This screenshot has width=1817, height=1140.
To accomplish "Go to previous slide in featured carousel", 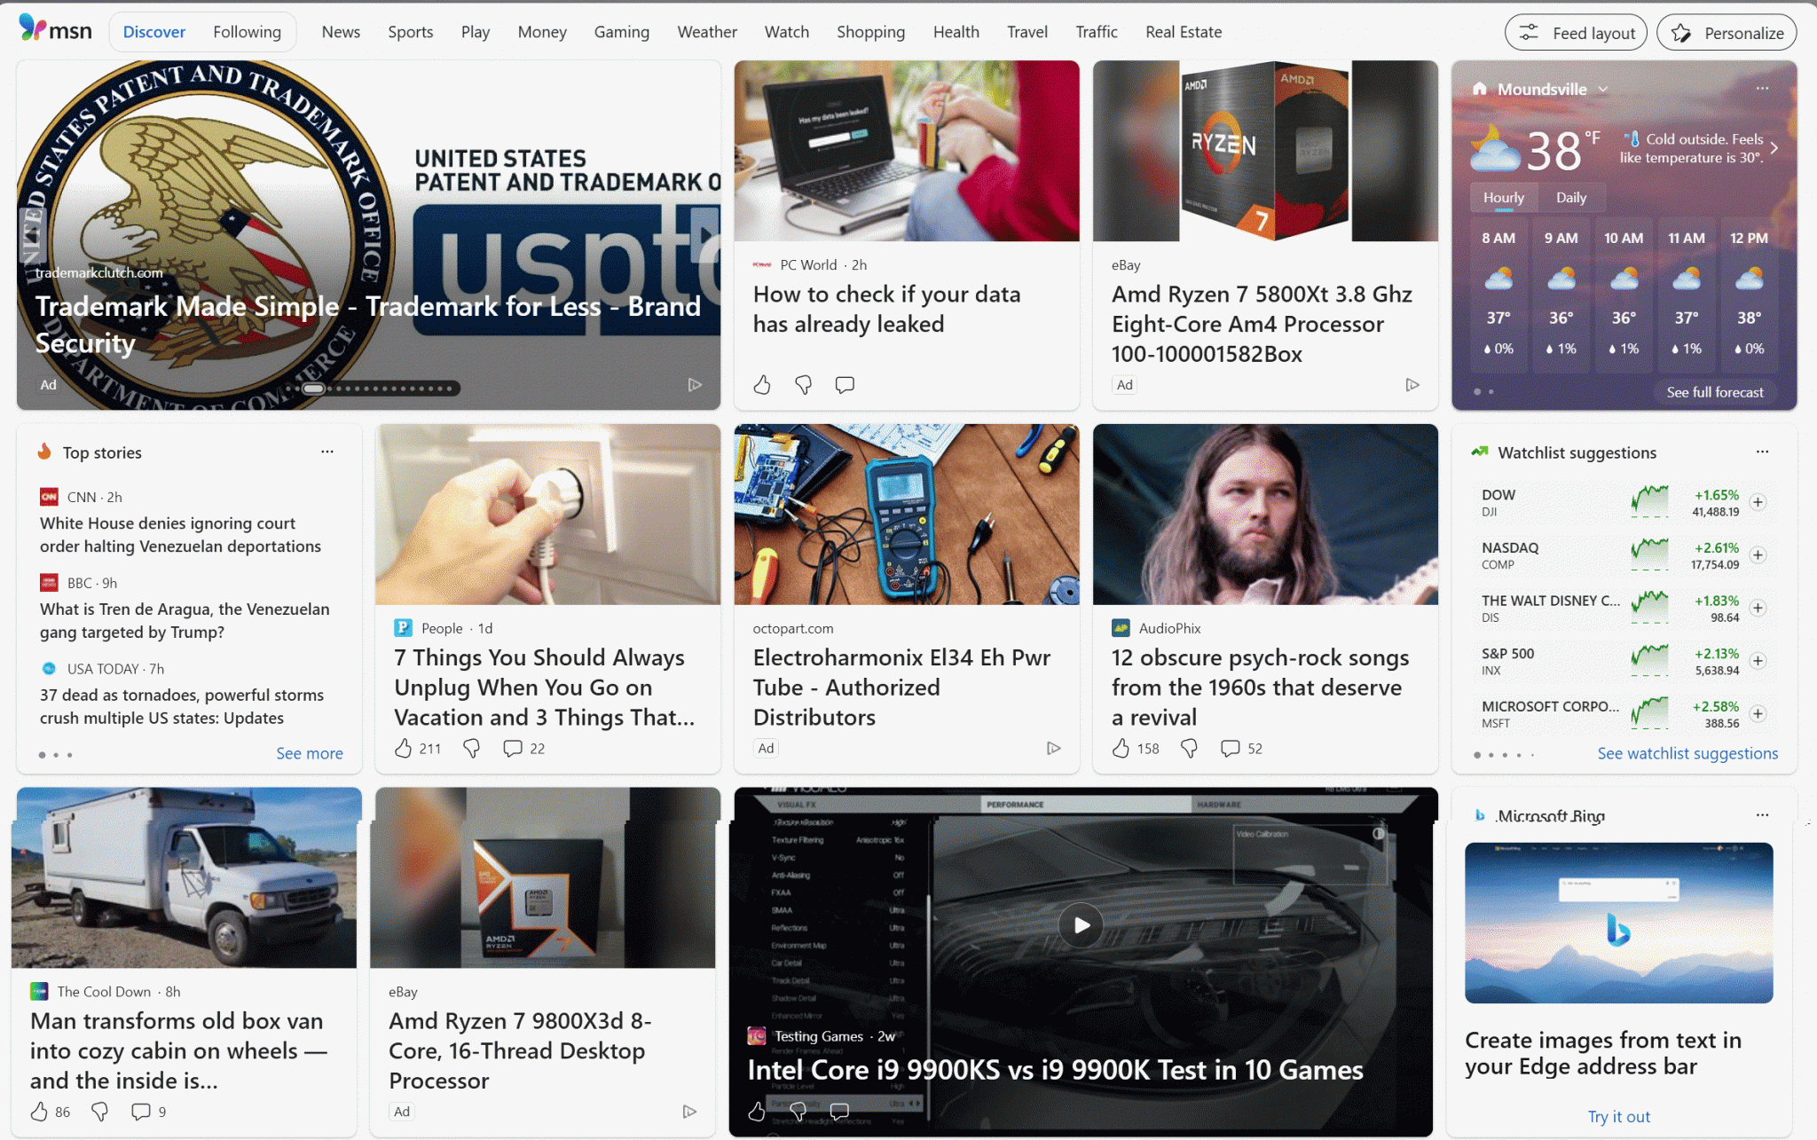I will 31,234.
